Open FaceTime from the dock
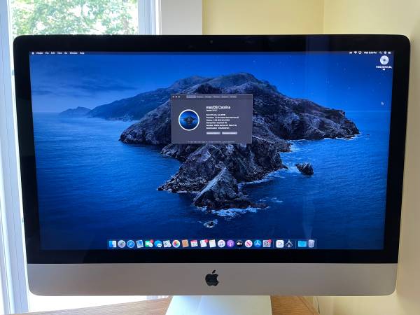420x315 pixels. click(x=149, y=244)
